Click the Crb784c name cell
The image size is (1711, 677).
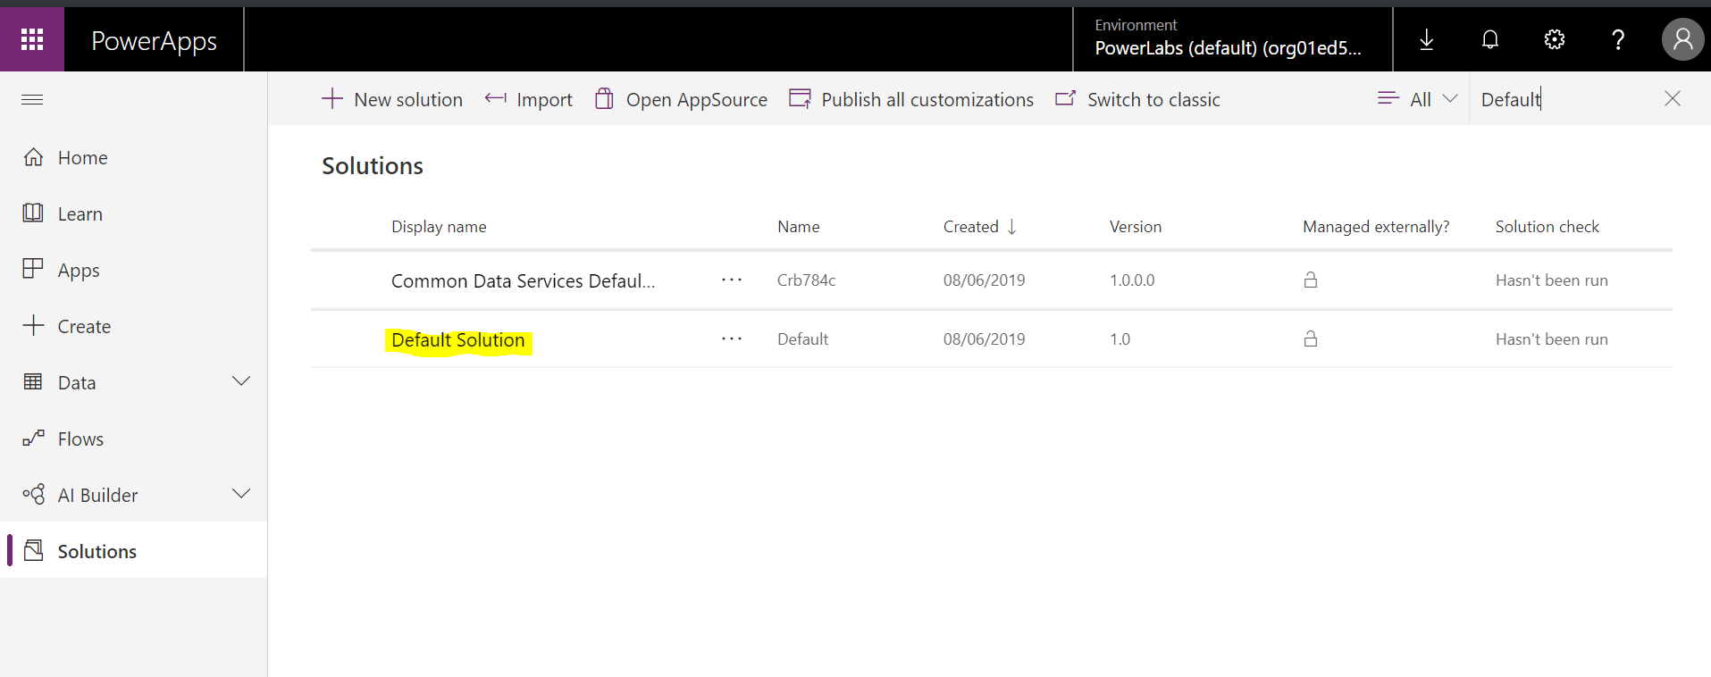tap(806, 280)
